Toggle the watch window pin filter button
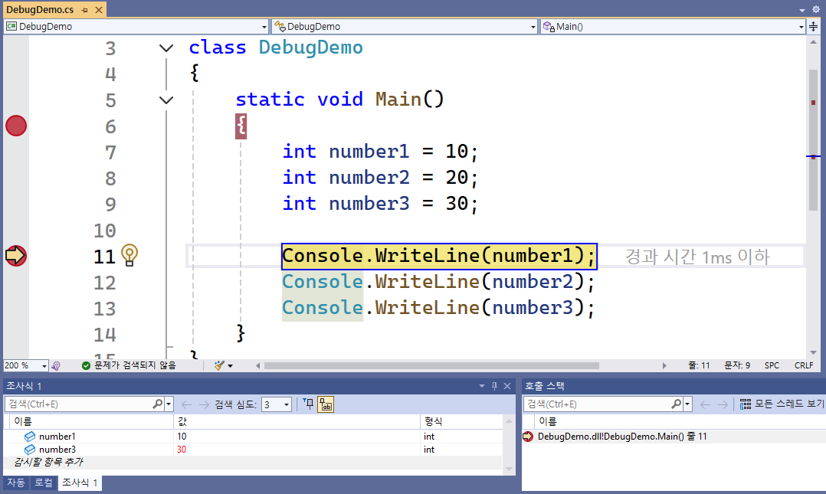 click(308, 404)
